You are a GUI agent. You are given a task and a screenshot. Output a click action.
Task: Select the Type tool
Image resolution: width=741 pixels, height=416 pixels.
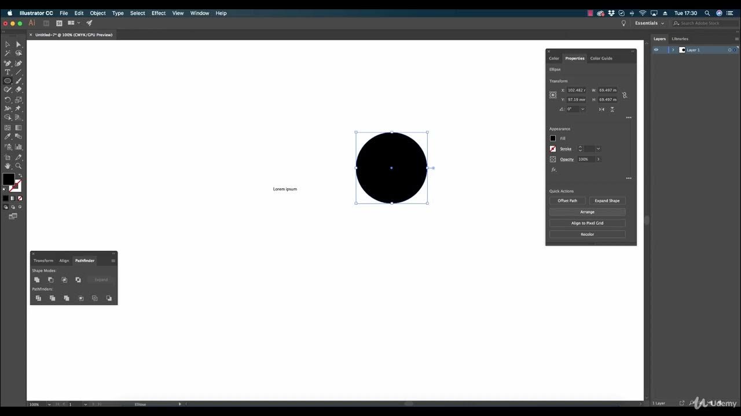tap(8, 72)
